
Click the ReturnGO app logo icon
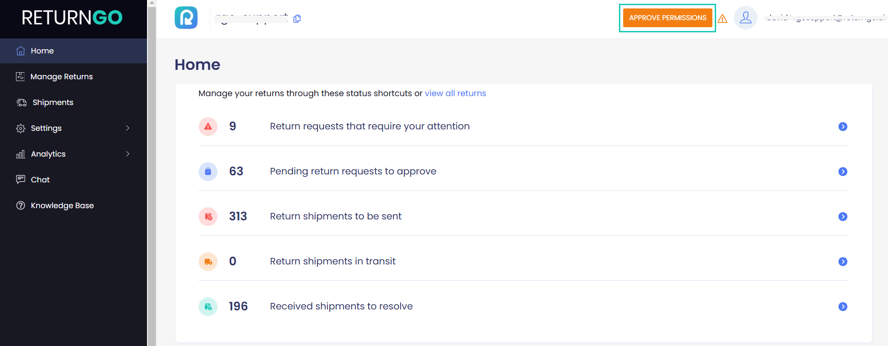click(x=186, y=17)
